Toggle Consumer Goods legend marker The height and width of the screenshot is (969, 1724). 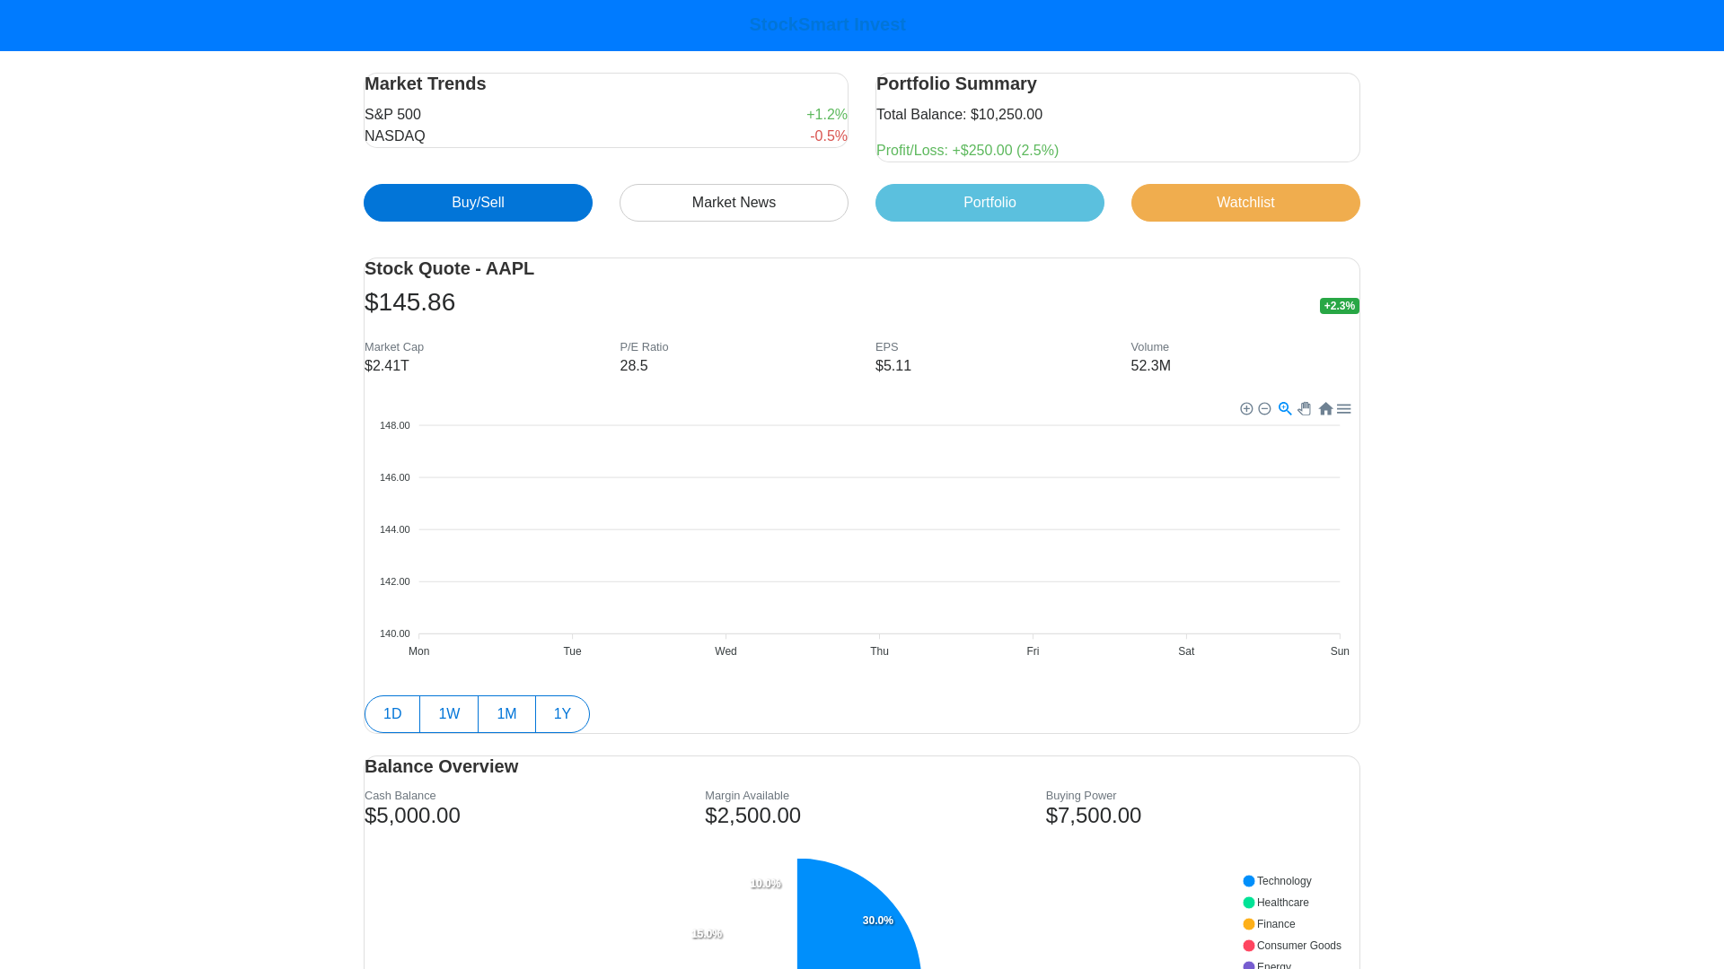tap(1249, 946)
